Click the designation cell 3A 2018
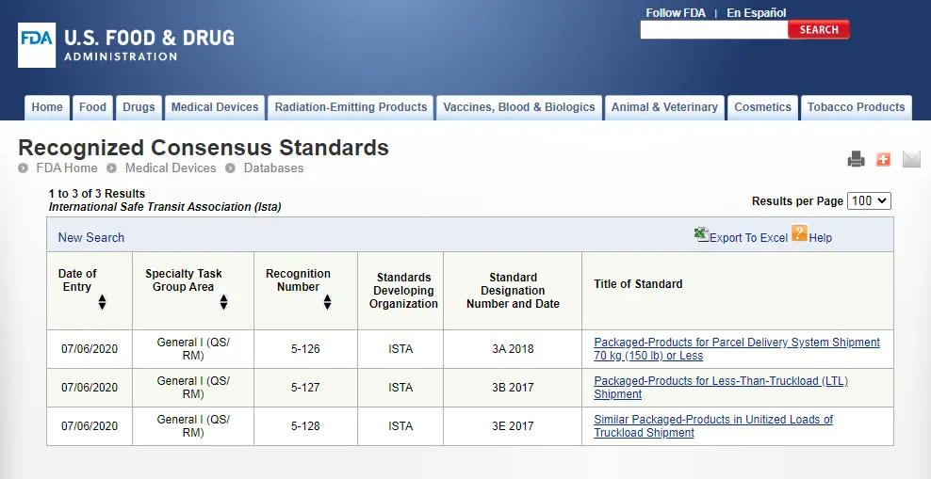The image size is (931, 479). [x=513, y=349]
